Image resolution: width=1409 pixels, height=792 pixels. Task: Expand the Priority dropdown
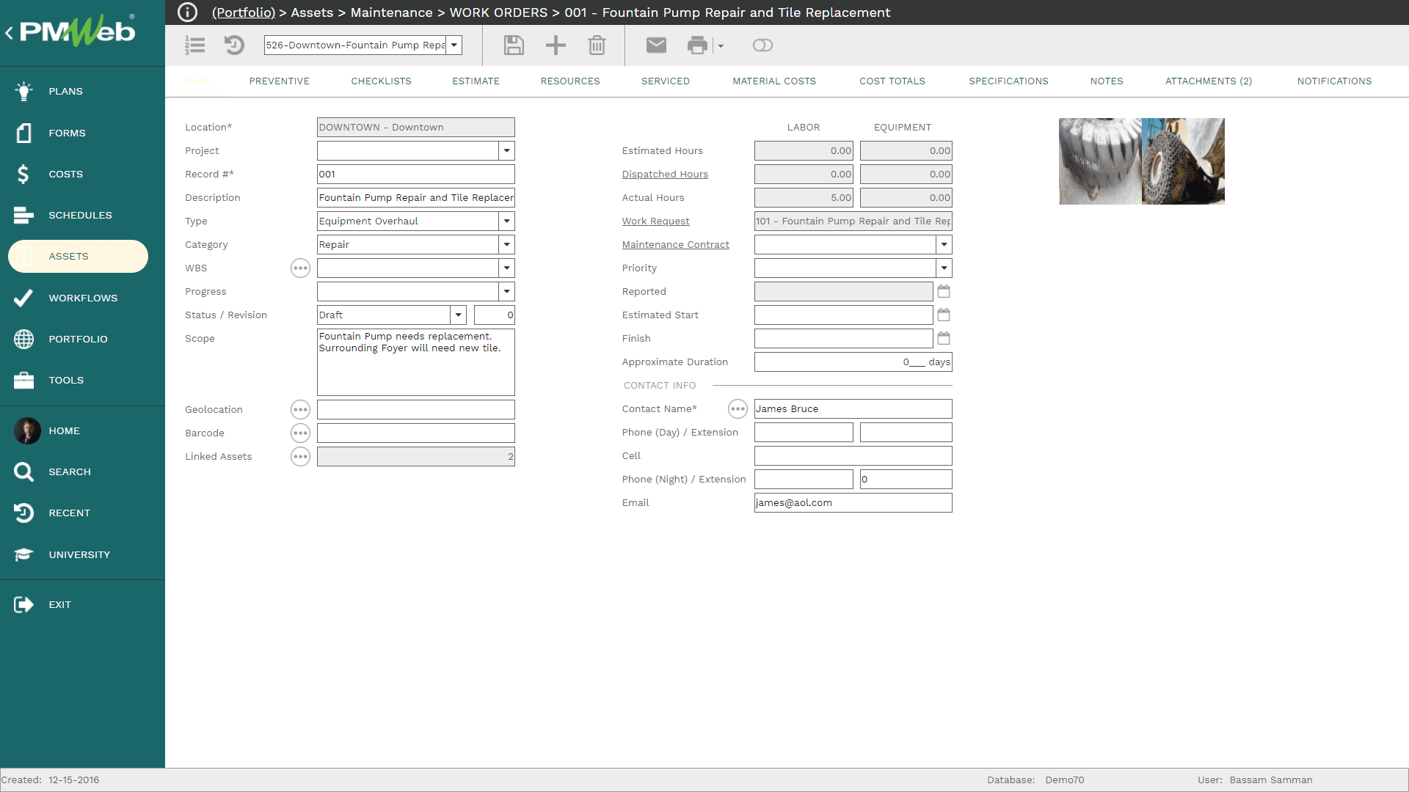click(944, 268)
